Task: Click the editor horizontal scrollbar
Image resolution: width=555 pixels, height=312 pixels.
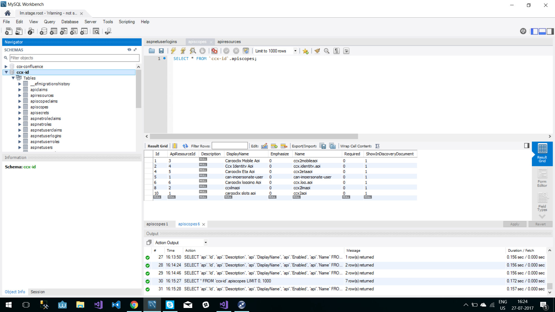Action: click(254, 136)
